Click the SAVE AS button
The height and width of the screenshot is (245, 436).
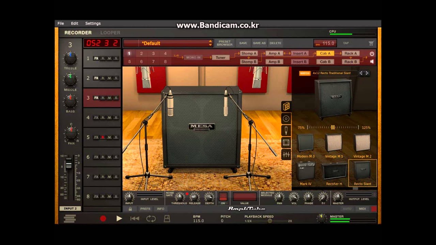tap(259, 43)
